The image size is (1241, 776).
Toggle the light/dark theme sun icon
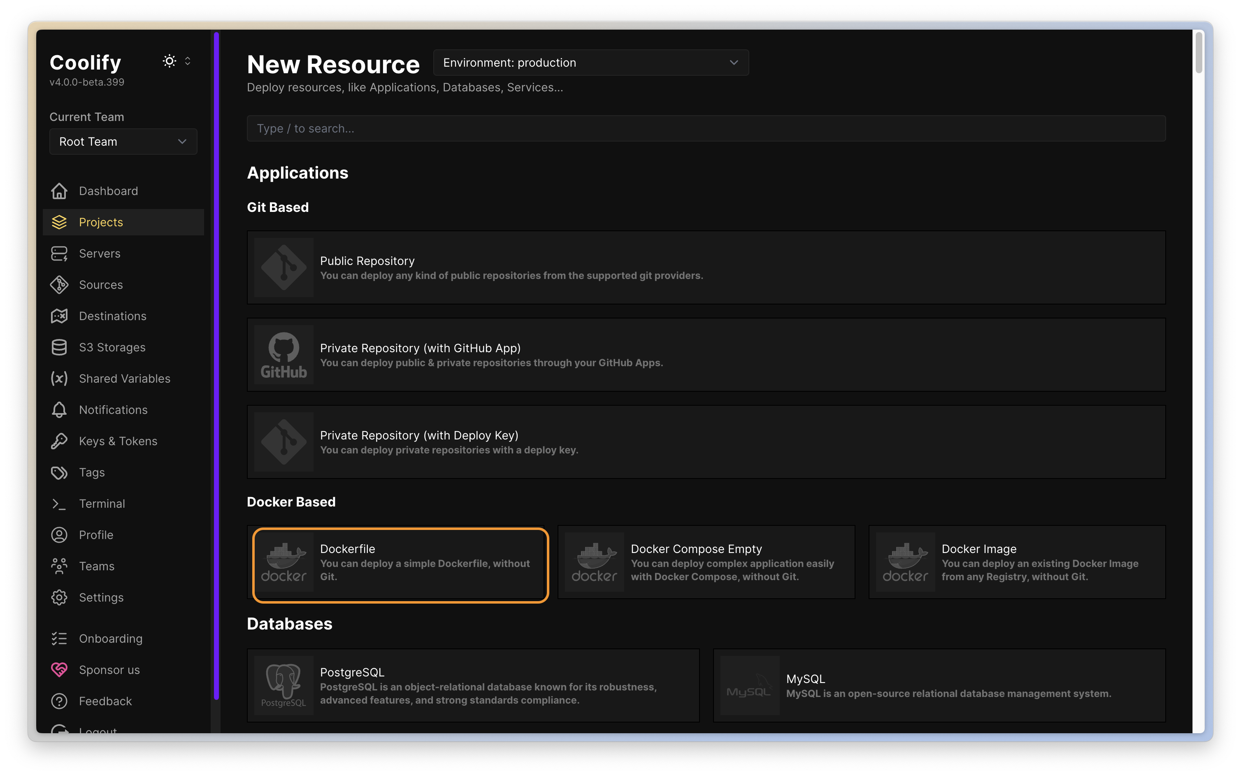coord(170,61)
